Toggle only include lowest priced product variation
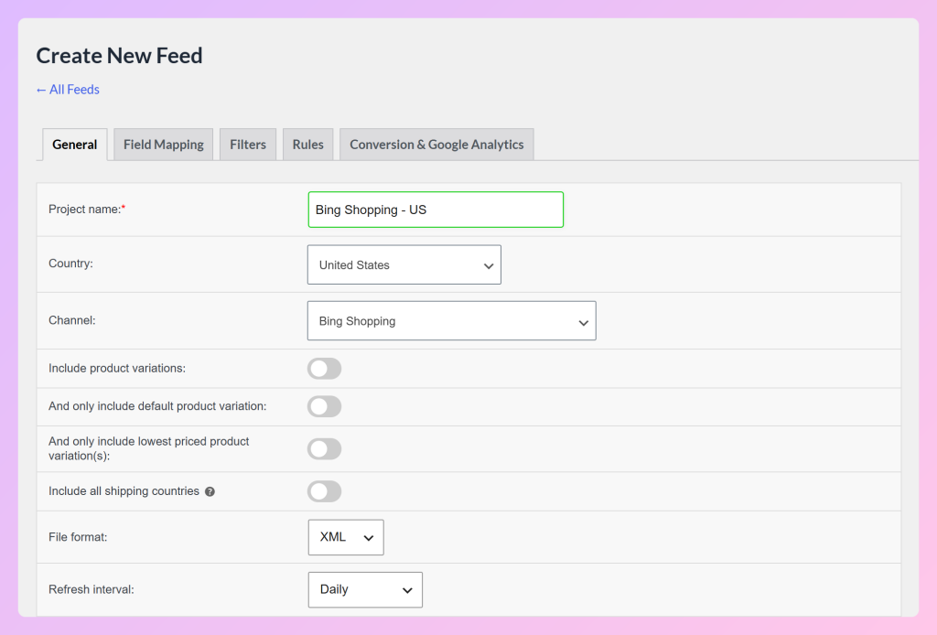This screenshot has width=937, height=635. [x=325, y=448]
